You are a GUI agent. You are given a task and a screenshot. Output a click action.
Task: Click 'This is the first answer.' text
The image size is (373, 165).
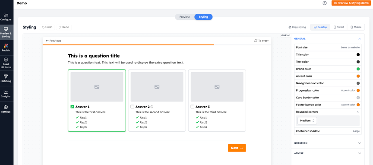pyautogui.click(x=90, y=112)
